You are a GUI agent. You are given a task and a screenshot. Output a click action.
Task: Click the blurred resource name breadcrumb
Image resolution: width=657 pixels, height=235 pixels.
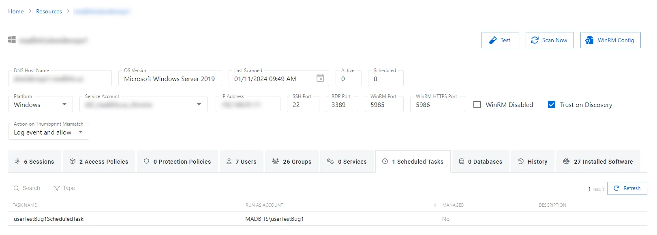pyautogui.click(x=102, y=11)
